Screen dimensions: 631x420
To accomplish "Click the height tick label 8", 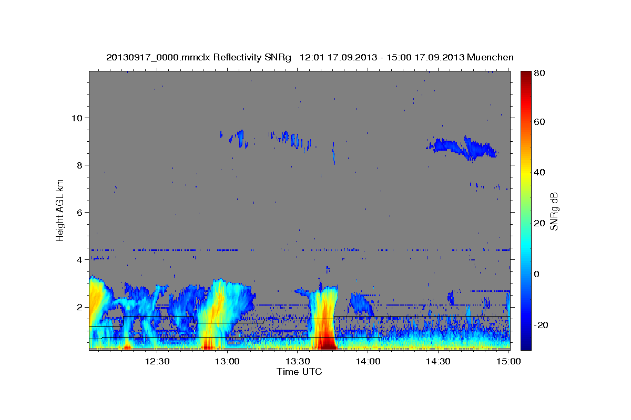I will pos(79,165).
